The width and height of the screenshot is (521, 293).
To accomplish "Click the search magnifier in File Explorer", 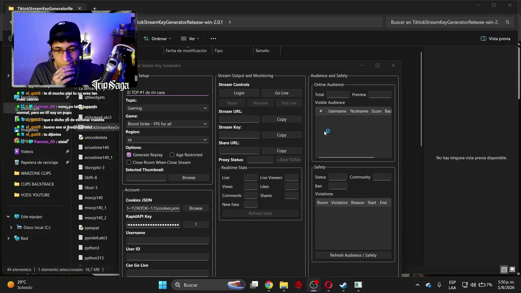I will [508, 22].
